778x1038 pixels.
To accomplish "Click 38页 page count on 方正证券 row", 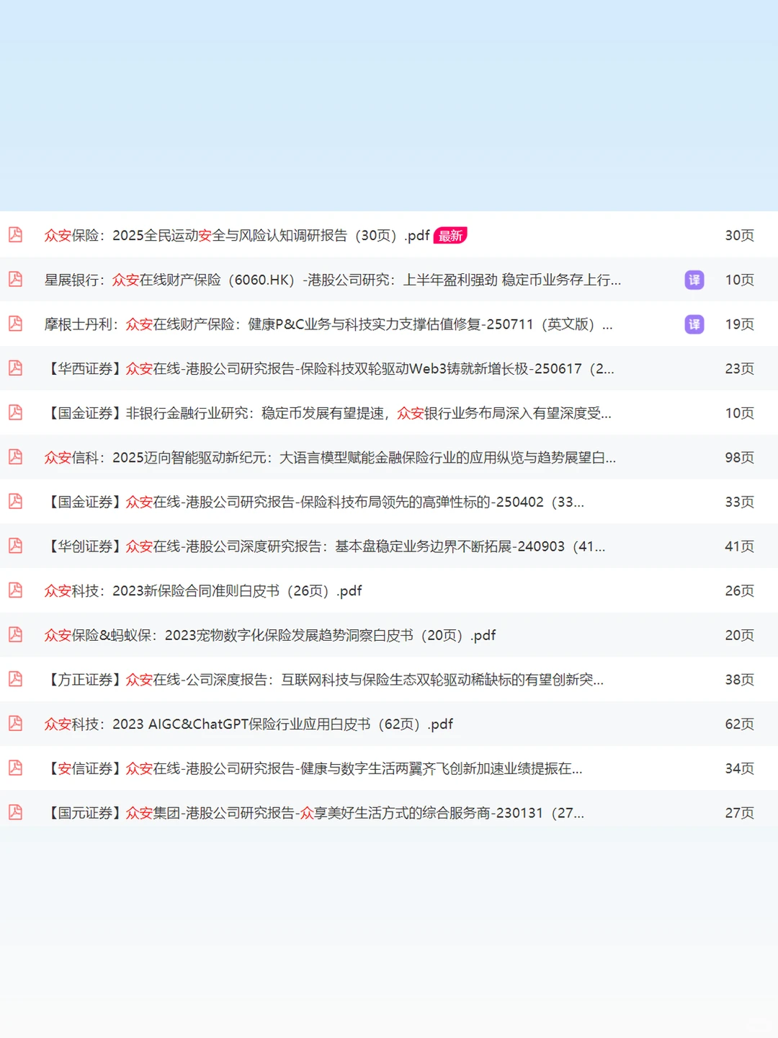I will (x=739, y=679).
